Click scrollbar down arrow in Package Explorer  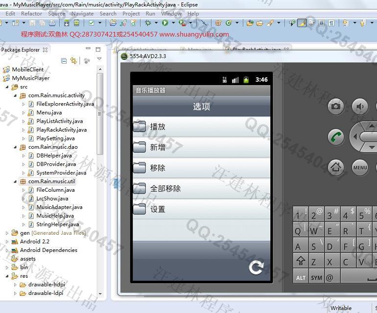[100, 293]
